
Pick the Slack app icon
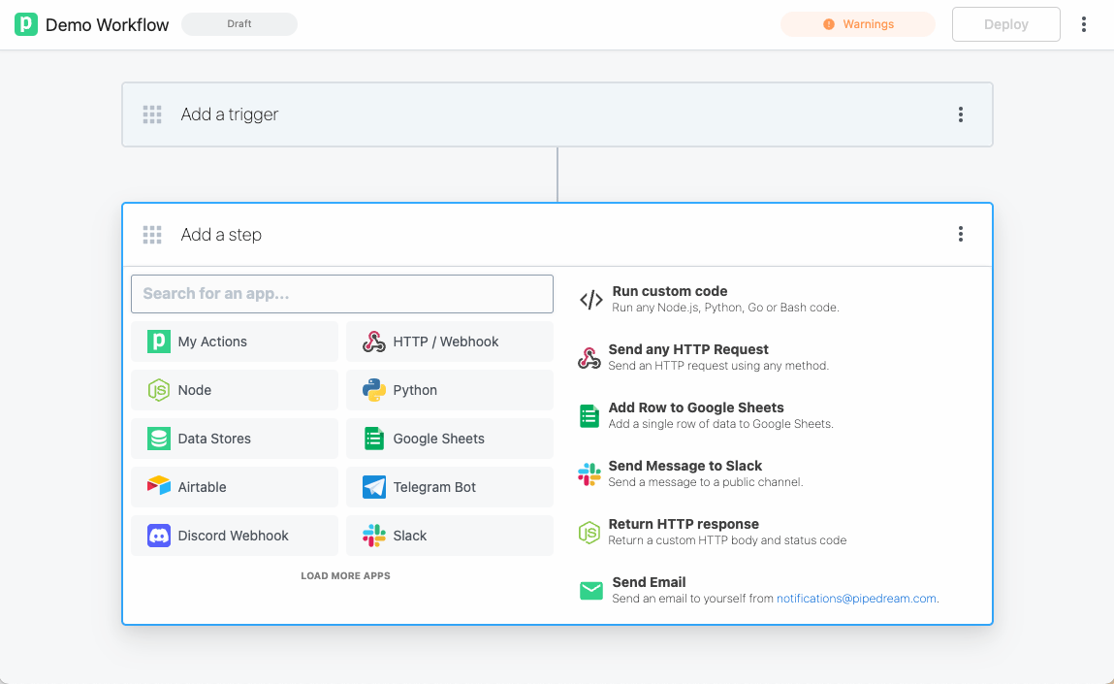373,535
